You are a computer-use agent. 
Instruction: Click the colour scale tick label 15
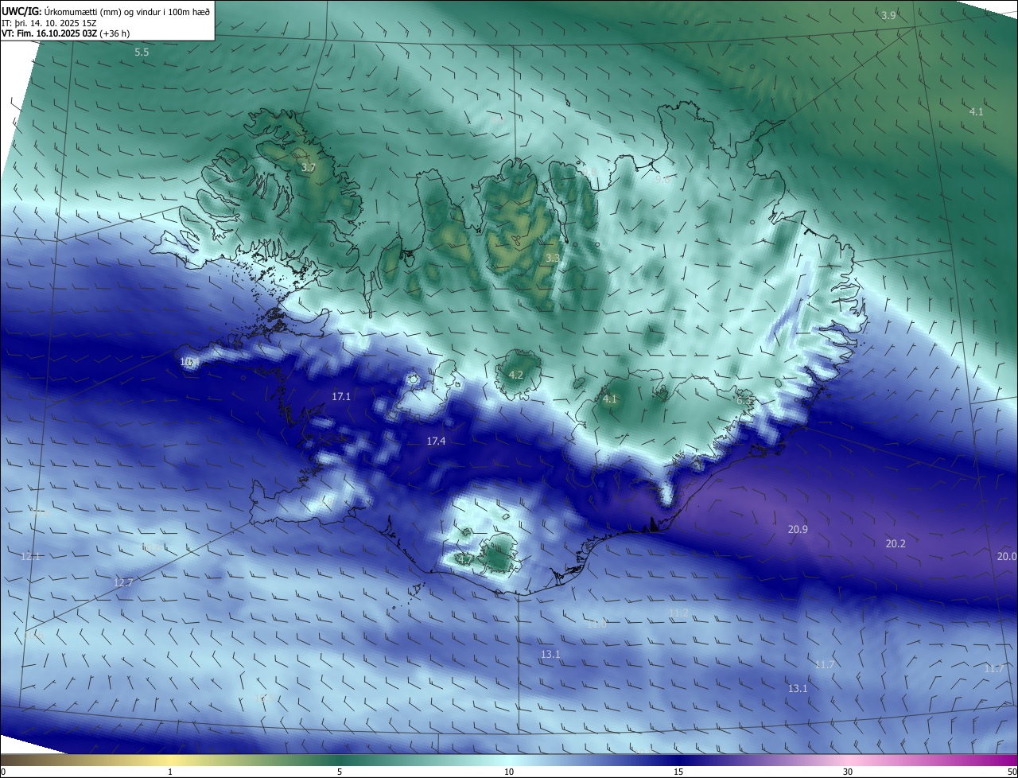(x=678, y=772)
